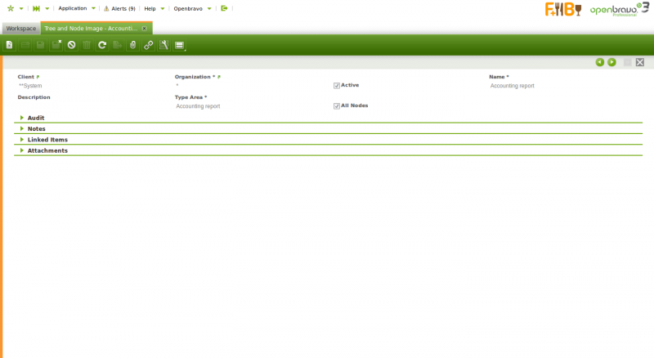Close the Tree and Node Image tab
The width and height of the screenshot is (654, 358).
tap(145, 29)
